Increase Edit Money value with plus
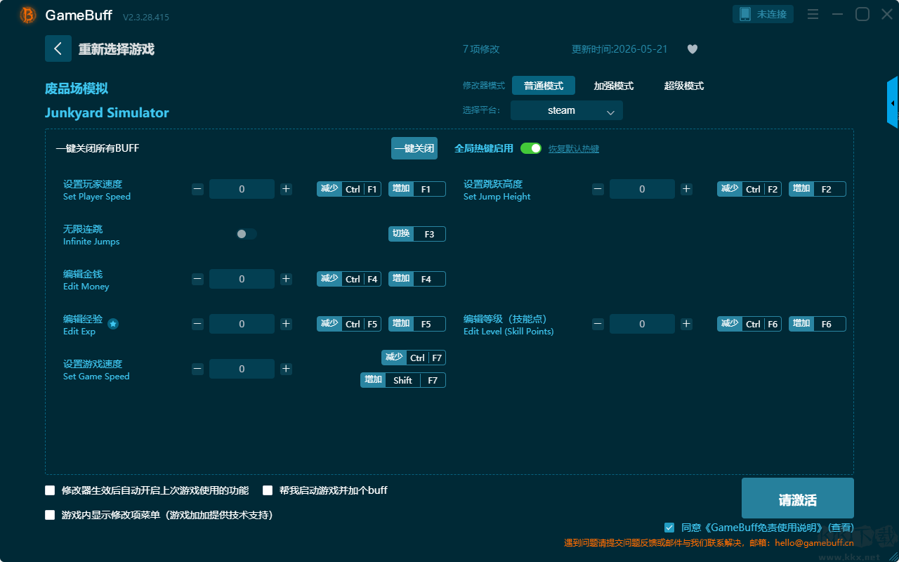899x562 pixels. pyautogui.click(x=286, y=279)
